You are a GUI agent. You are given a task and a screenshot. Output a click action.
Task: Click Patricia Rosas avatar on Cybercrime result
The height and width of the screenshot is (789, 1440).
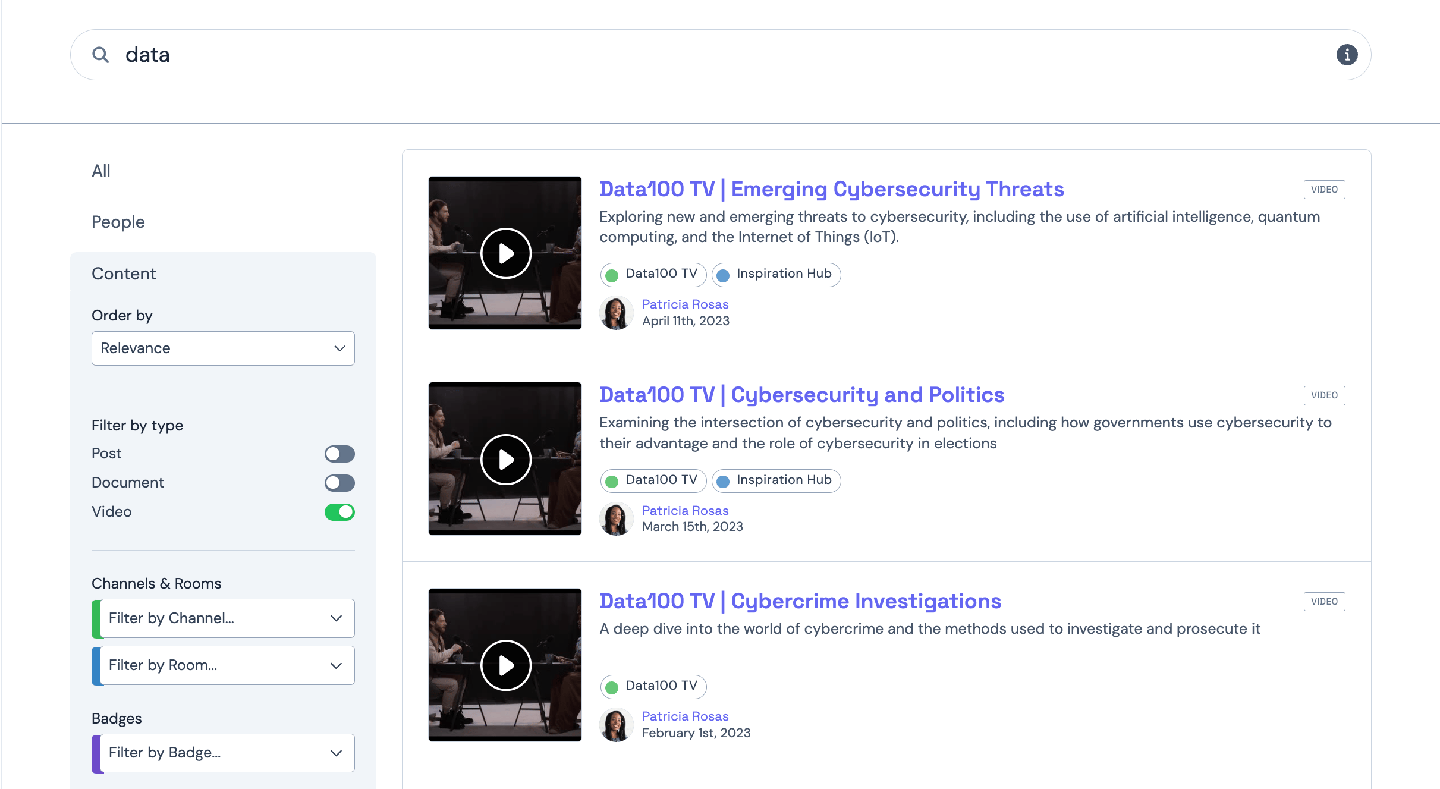click(616, 725)
